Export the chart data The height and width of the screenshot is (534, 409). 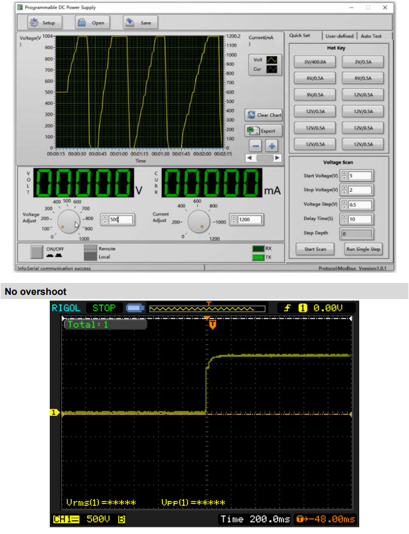click(x=263, y=131)
